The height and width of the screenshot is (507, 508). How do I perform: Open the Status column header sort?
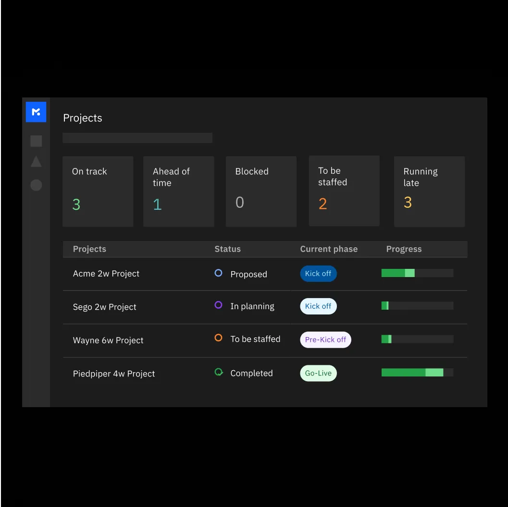click(x=227, y=249)
